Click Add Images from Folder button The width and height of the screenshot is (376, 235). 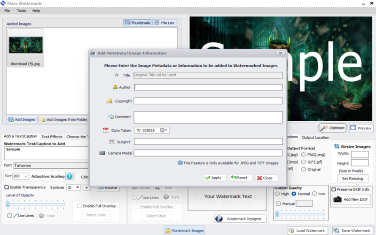(x=64, y=119)
